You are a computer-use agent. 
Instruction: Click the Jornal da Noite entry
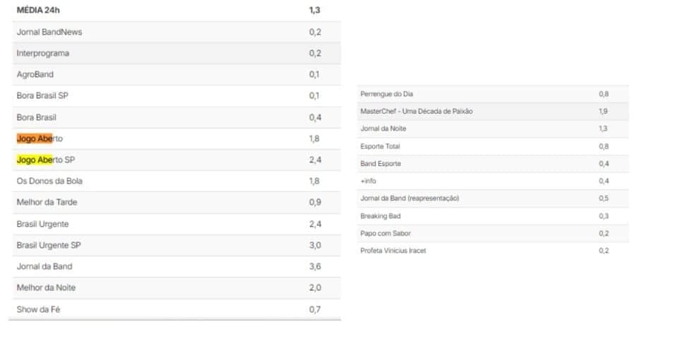(493, 128)
